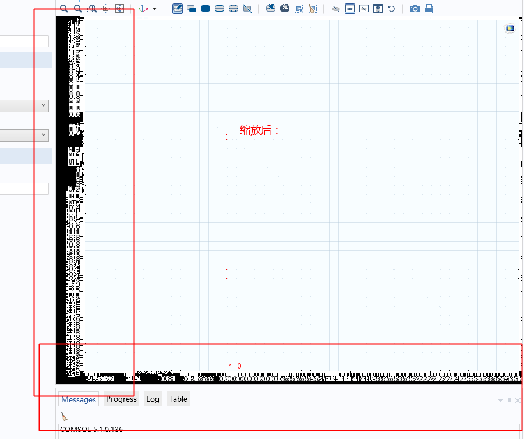Viewport: 524px width, 439px height.
Task: Open the view dropdown arrow beside axes icon
Action: tap(154, 9)
